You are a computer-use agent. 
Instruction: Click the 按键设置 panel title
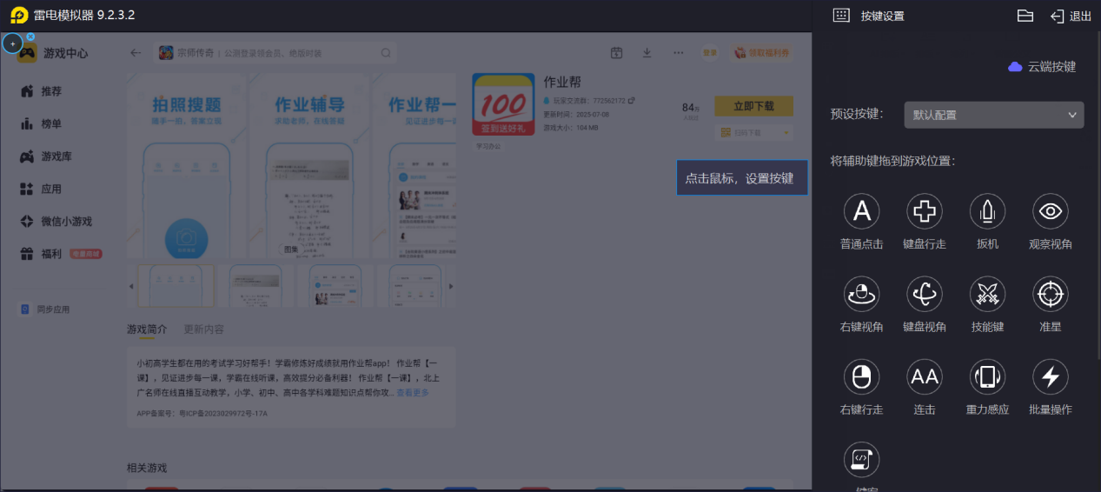[x=883, y=16]
